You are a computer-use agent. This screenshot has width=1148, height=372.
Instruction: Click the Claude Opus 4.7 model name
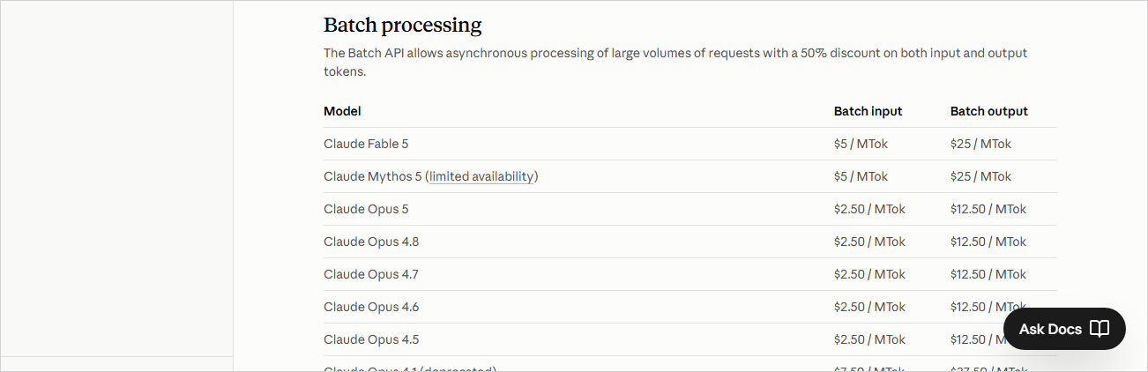coord(371,274)
